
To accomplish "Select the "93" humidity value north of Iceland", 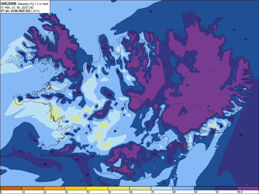I will (150, 12).
